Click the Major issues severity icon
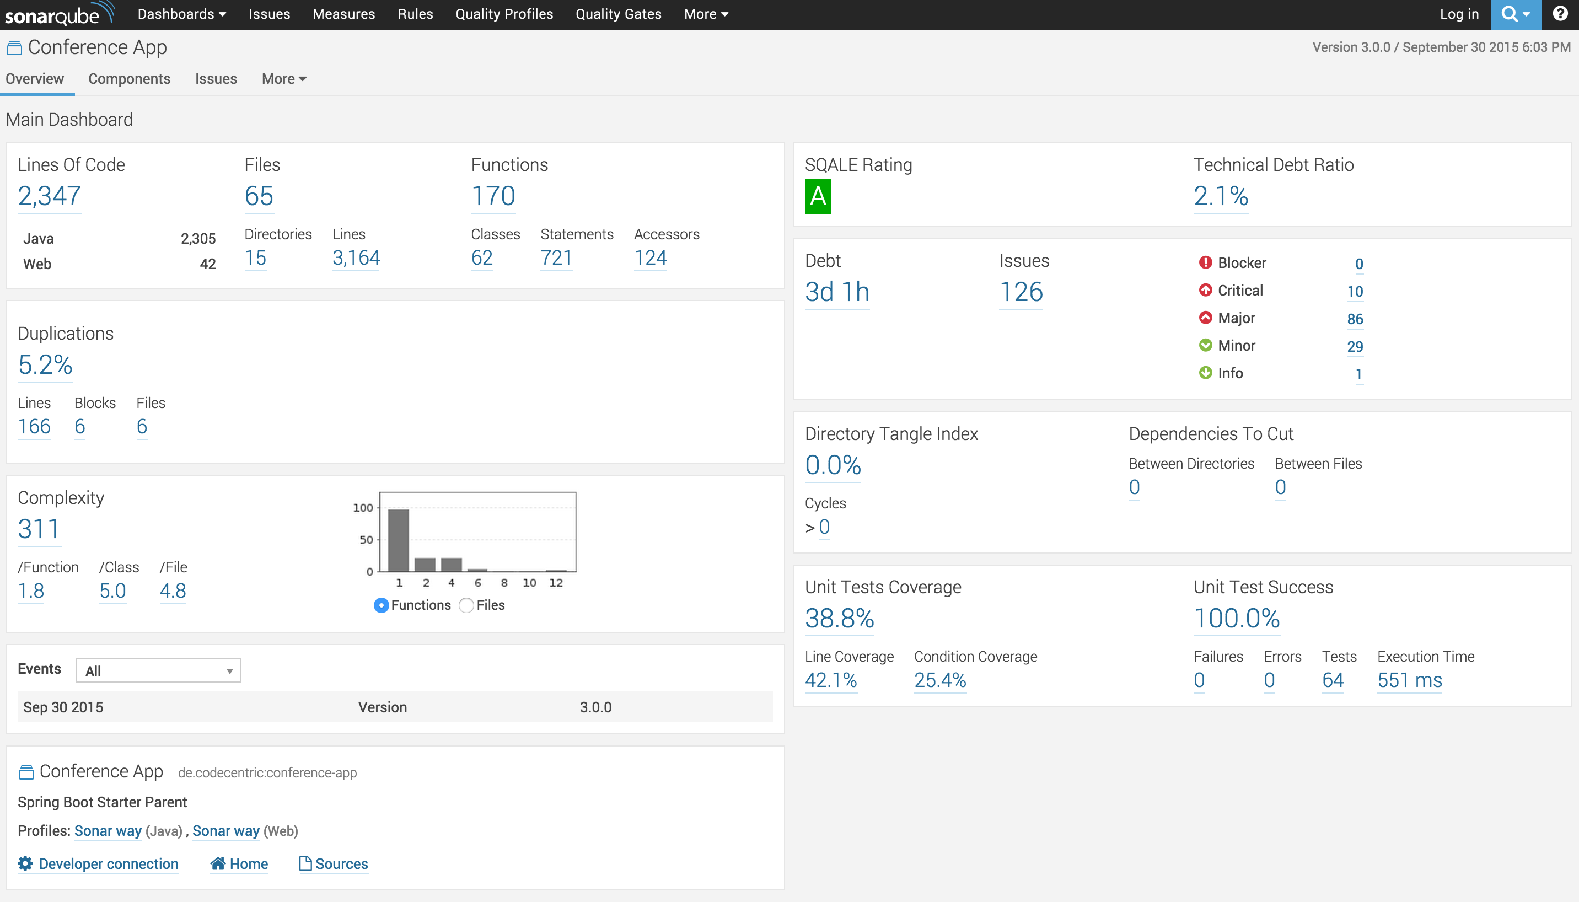The width and height of the screenshot is (1579, 902). tap(1206, 318)
